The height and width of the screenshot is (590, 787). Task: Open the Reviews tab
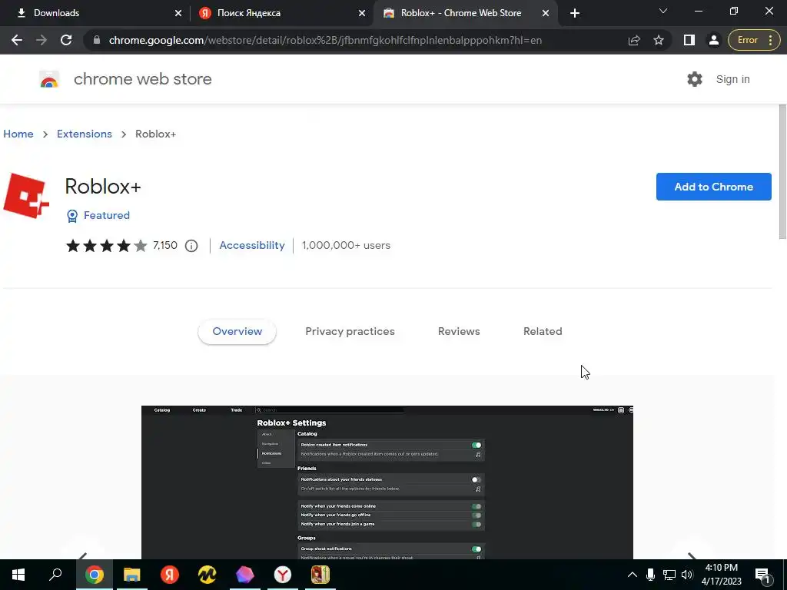coord(459,332)
